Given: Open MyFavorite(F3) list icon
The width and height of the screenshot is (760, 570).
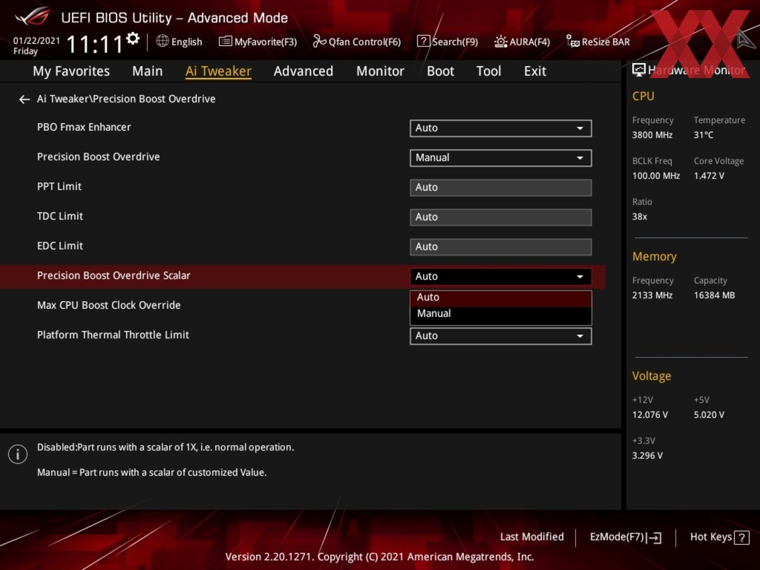Looking at the screenshot, I should coord(225,41).
